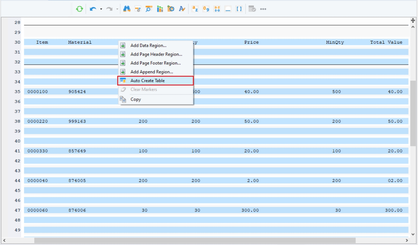Click the font style 'A' icon
Image resolution: width=418 pixels, height=245 pixels.
coord(182,9)
